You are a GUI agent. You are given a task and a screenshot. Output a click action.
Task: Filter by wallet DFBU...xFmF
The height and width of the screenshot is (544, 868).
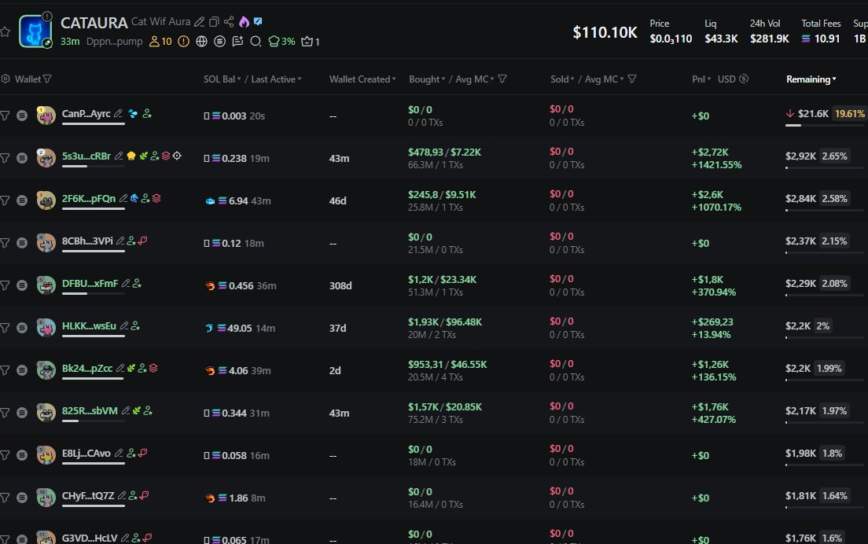click(x=5, y=285)
